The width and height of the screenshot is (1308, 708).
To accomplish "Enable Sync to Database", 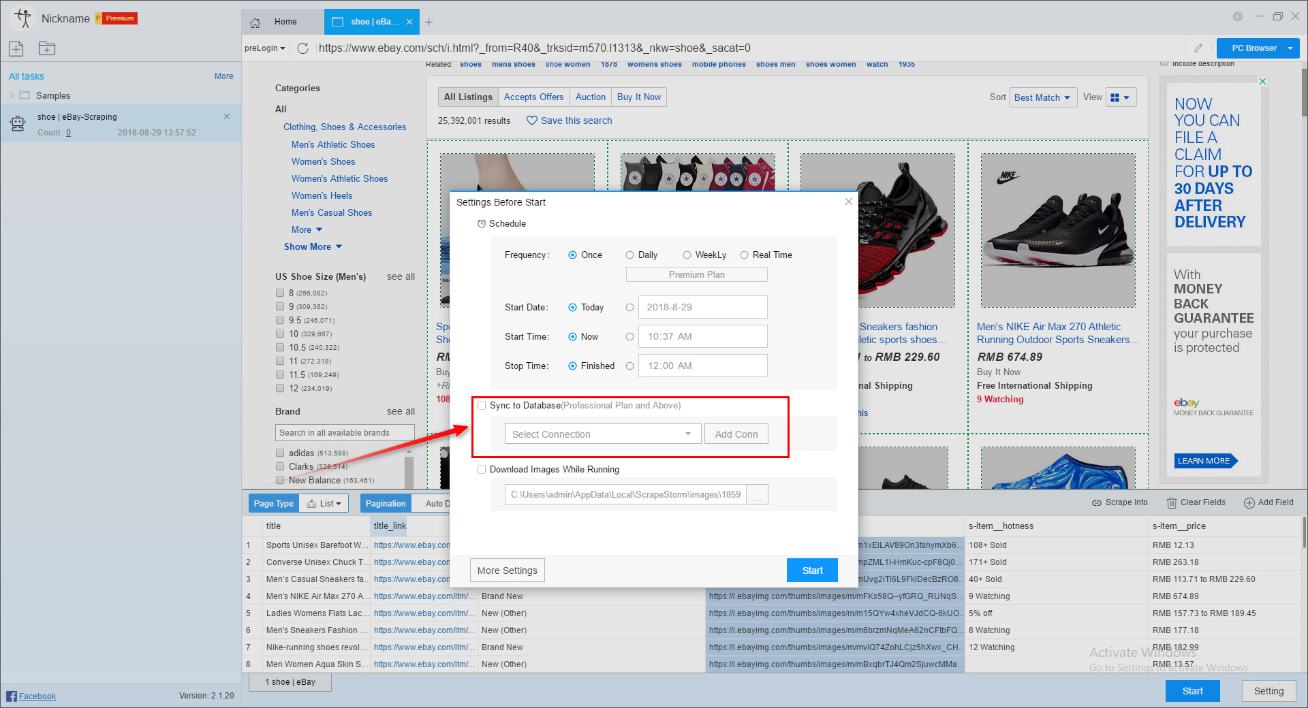I will (x=482, y=405).
